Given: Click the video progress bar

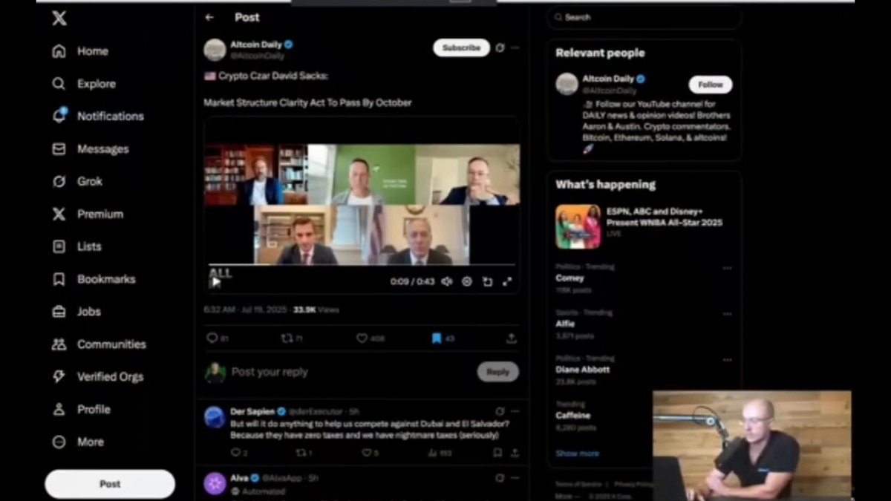Looking at the screenshot, I should pos(362,265).
